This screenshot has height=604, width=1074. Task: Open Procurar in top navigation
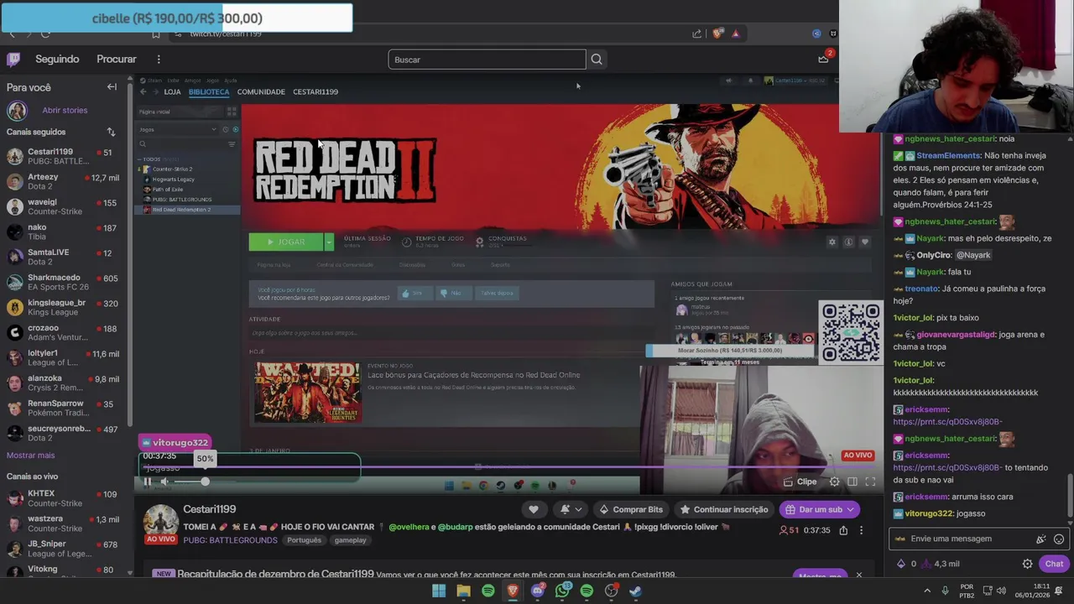point(117,59)
